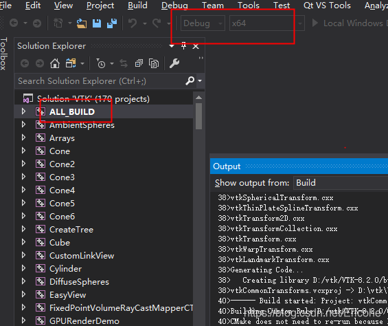Select the ALL_BUILD project

pos(72,112)
